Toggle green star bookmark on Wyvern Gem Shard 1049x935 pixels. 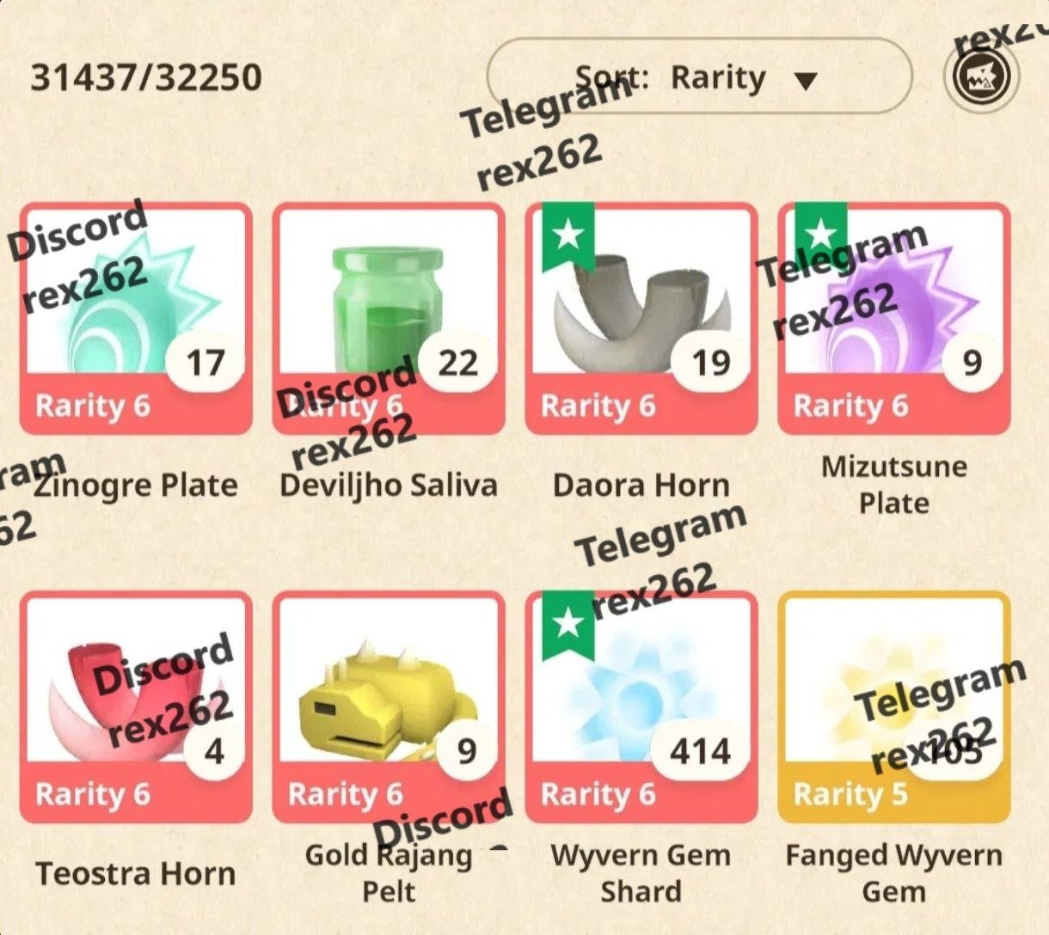click(x=568, y=625)
